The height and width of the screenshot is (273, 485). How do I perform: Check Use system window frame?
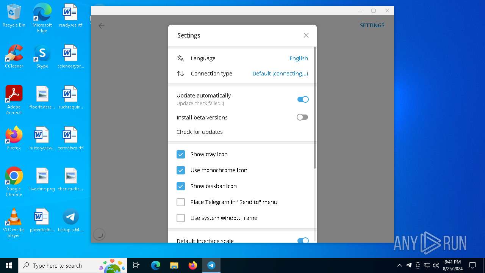181,218
